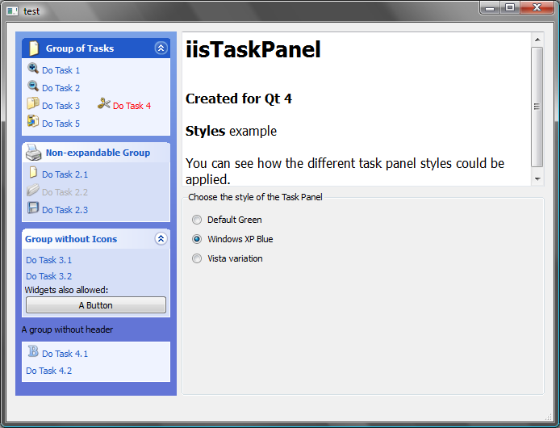Click the disabled Do Task 2.2 link
Screen dimensions: 560x428
65,192
